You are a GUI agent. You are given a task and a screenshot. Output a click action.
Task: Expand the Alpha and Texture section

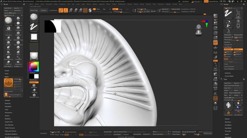tap(10, 131)
